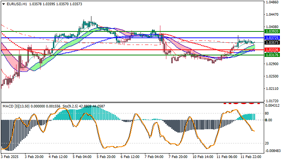Open the EURUSD,H1 chart dropdown triangle
The height and width of the screenshot is (161, 281).
(x=4, y=4)
